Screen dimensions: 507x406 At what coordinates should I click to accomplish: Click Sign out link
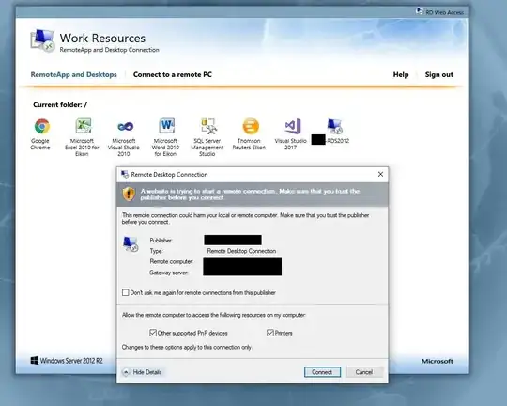(439, 74)
